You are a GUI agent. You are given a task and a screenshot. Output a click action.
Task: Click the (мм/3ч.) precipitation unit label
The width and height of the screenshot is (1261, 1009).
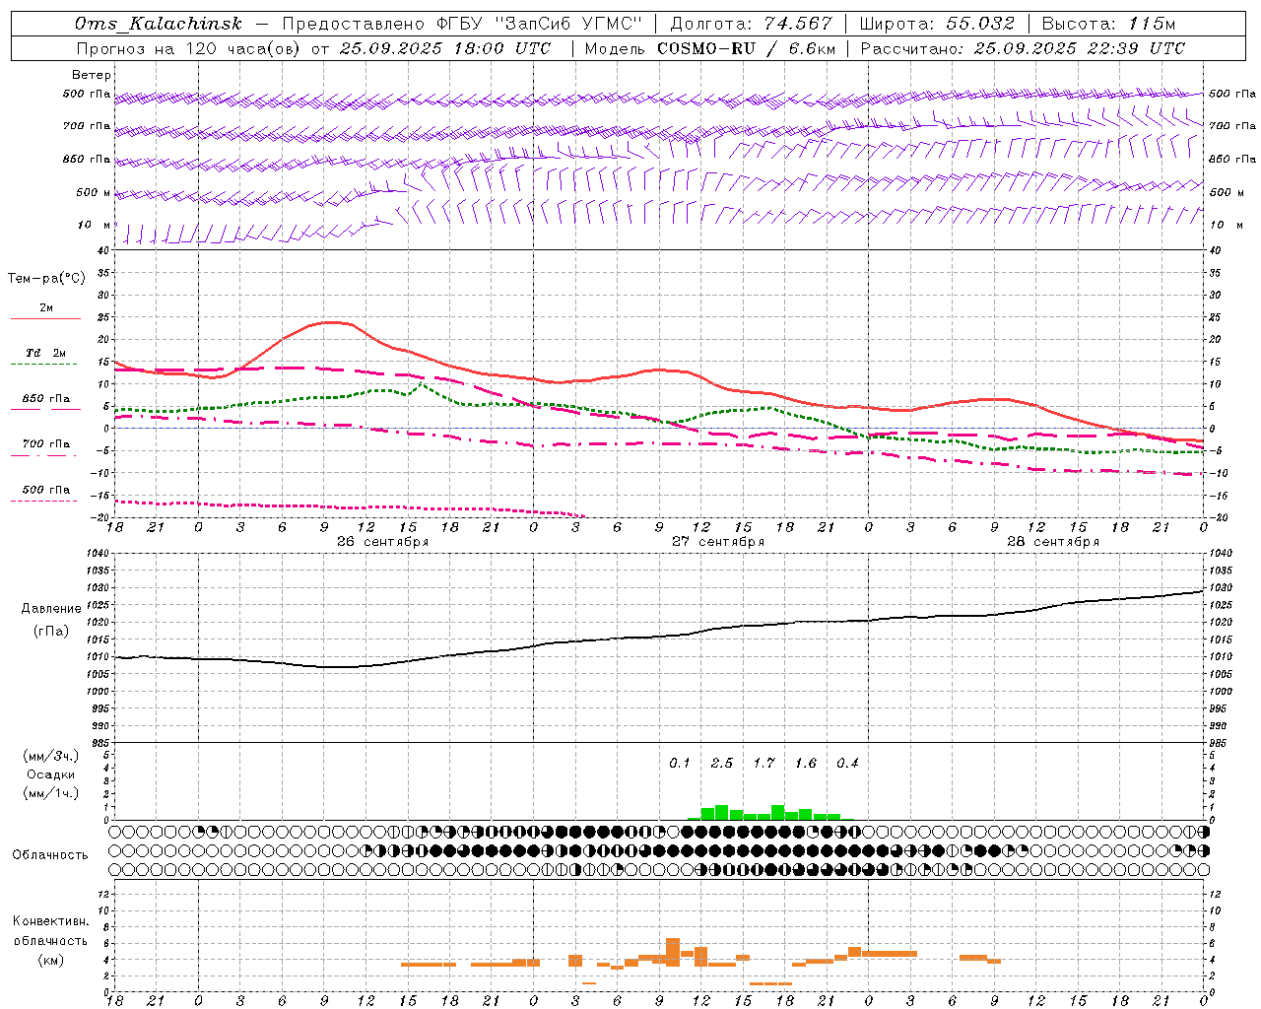[x=51, y=756]
